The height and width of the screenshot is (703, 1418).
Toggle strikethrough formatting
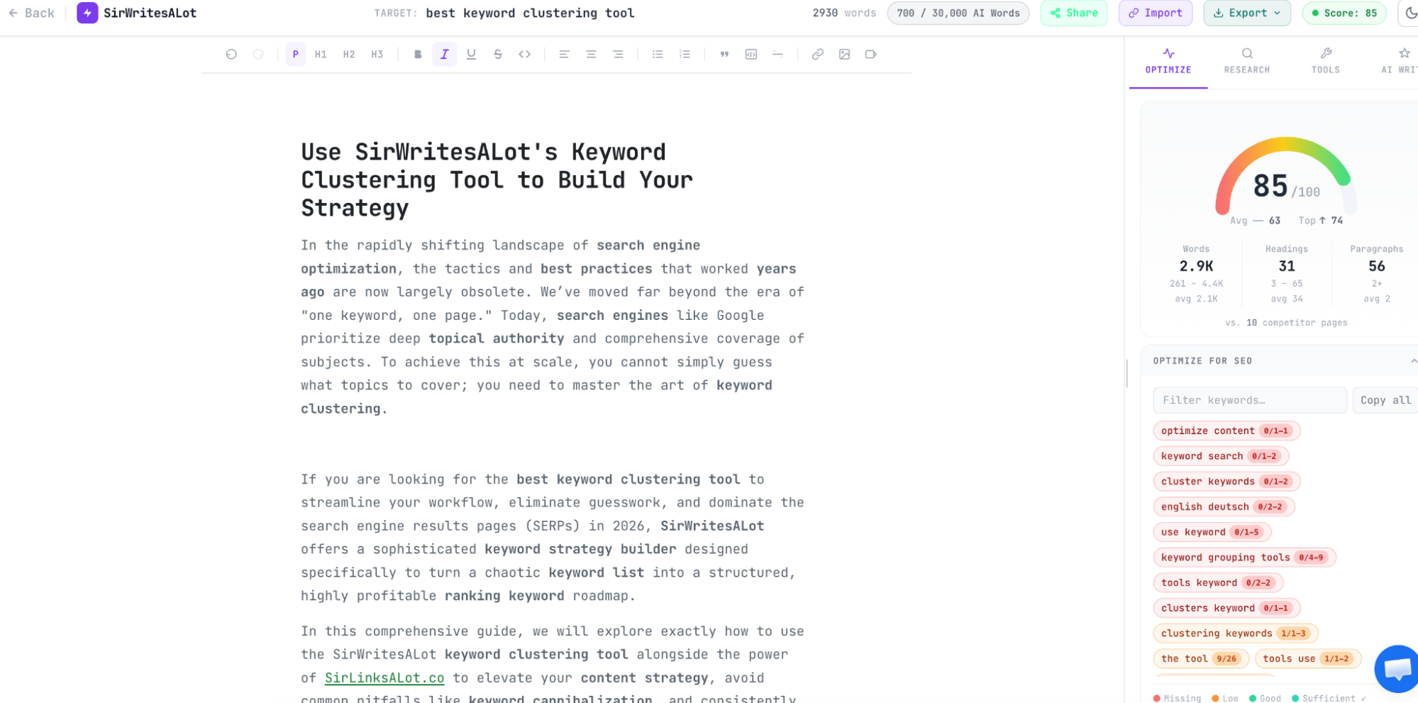coord(498,54)
